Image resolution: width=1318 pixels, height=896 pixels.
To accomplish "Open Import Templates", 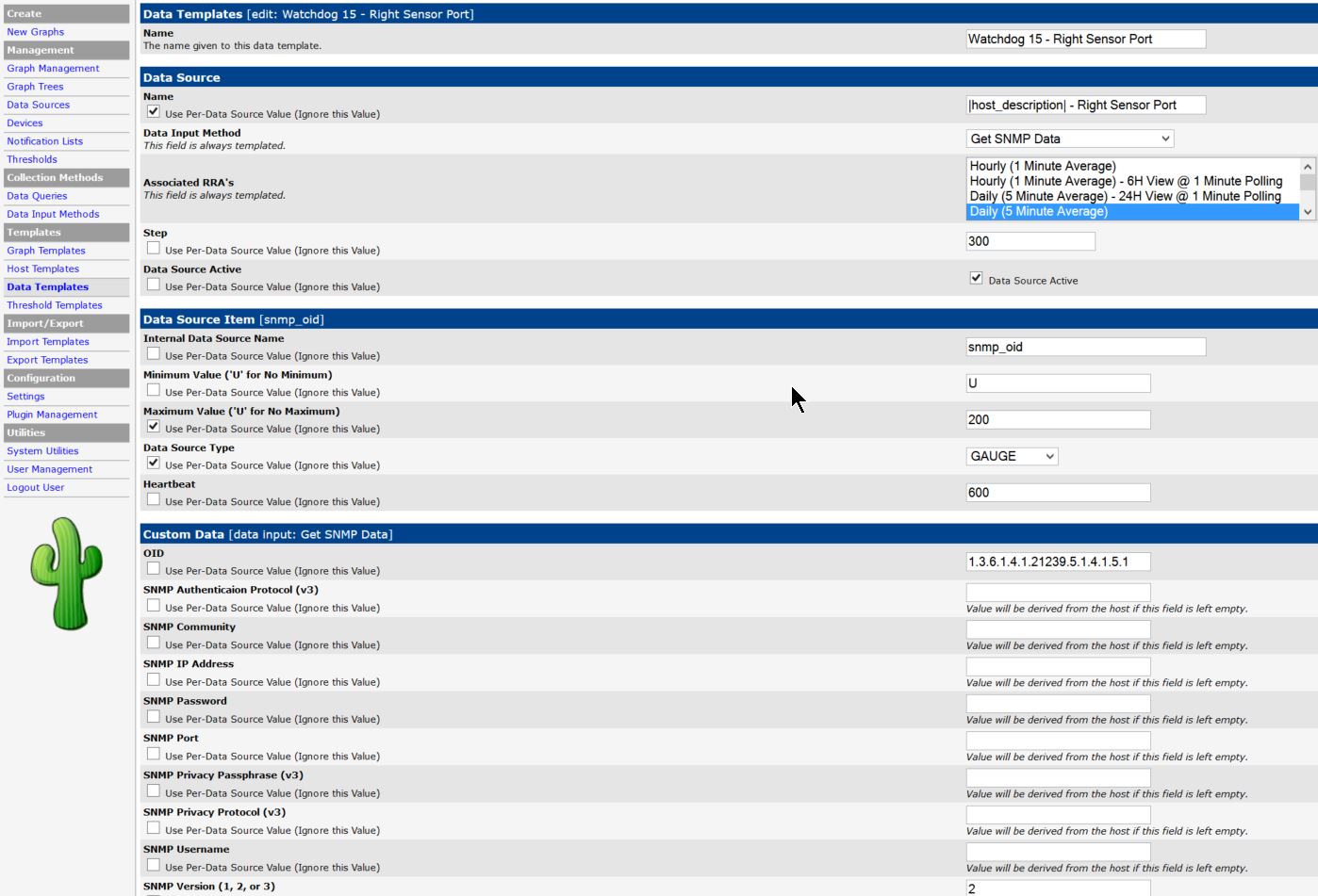I will click(x=48, y=343).
